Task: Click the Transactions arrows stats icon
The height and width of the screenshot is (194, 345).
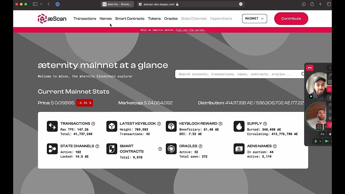Action: click(x=52, y=126)
